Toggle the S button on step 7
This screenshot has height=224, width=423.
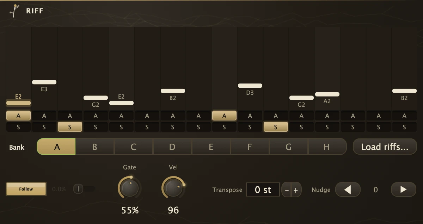click(x=173, y=127)
